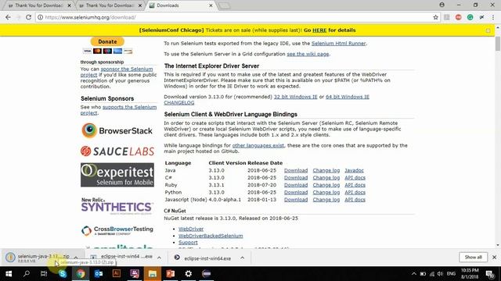Bookmark this page with star icon
The width and height of the screenshot is (501, 281).
click(x=435, y=17)
